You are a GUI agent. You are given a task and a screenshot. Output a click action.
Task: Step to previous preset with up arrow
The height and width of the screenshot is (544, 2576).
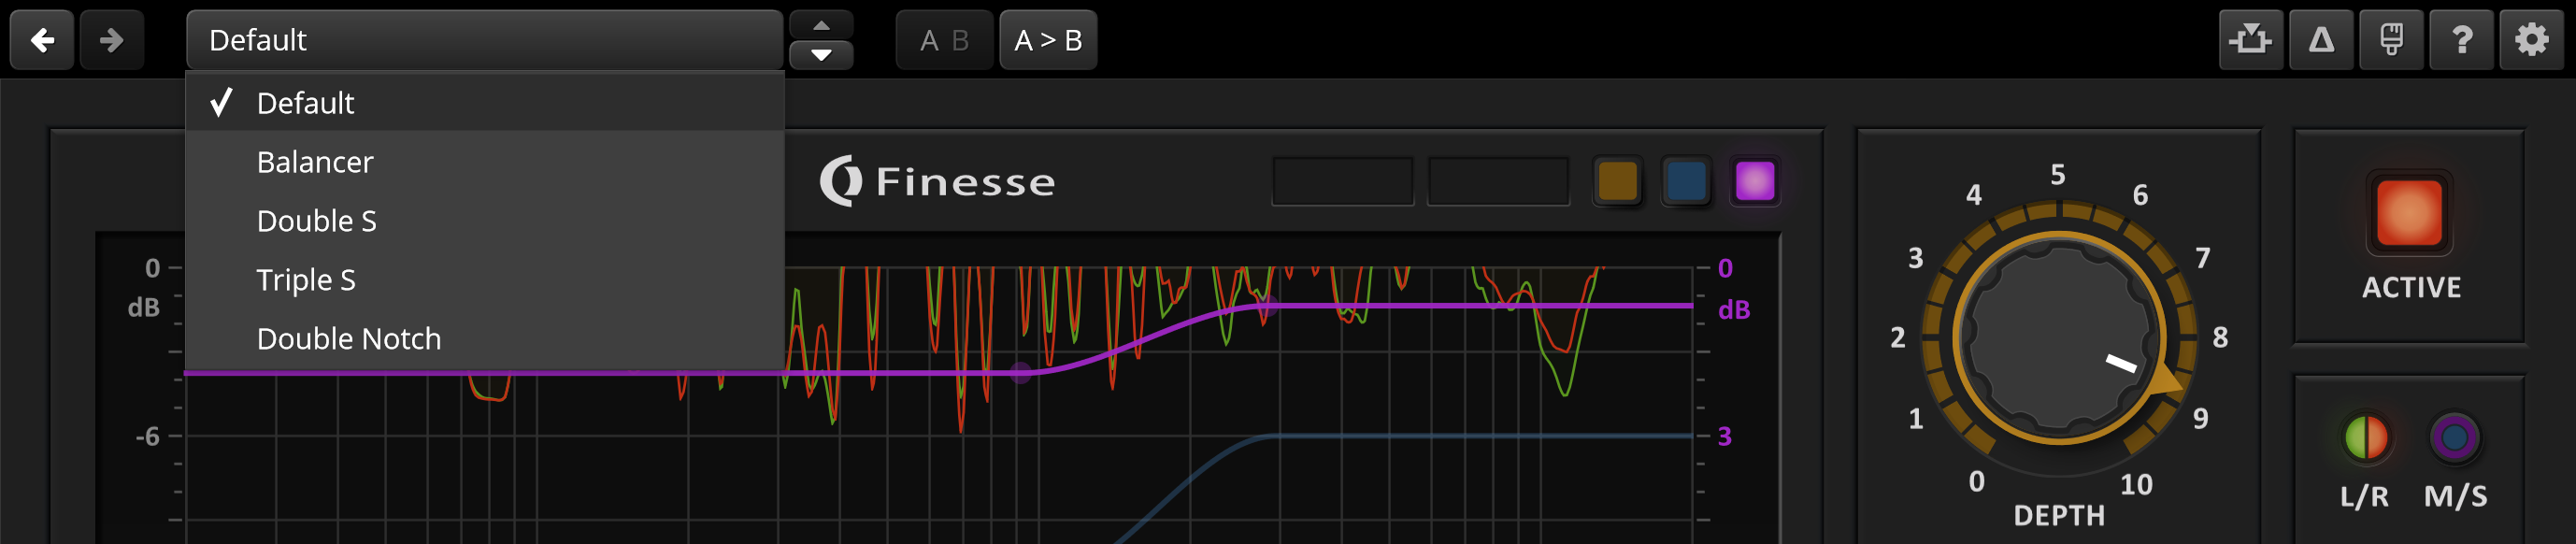tap(821, 25)
